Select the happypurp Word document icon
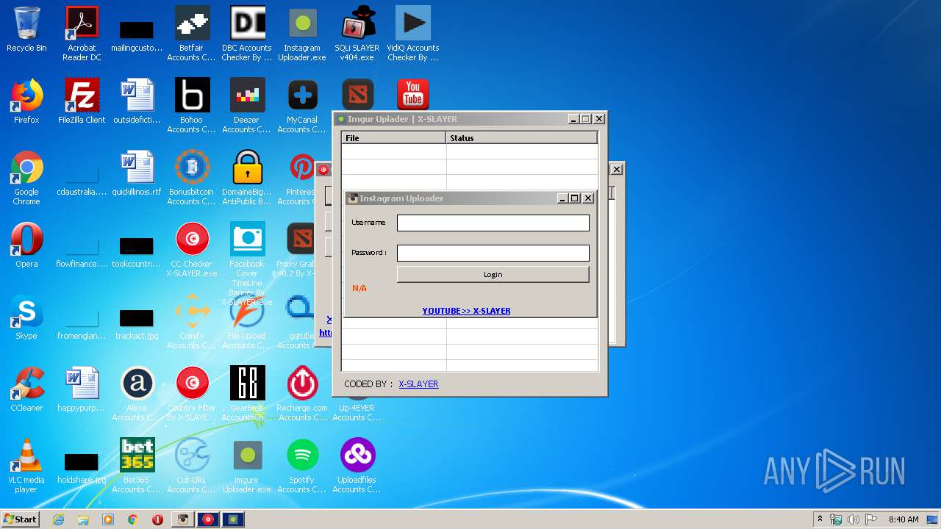This screenshot has height=529, width=941. 82,389
